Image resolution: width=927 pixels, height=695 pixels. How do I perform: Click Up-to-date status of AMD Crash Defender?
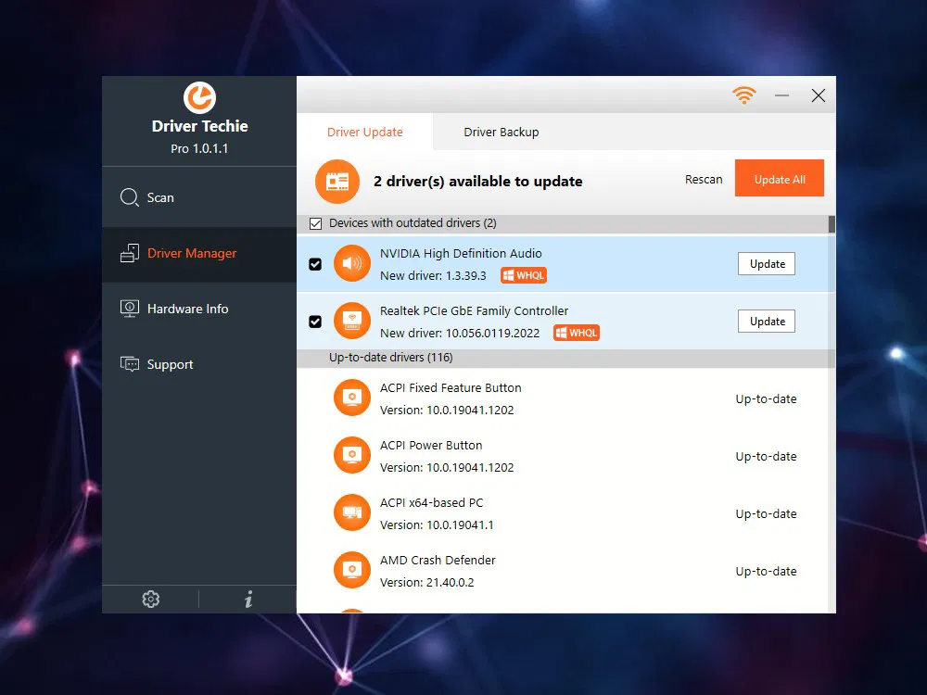coord(767,572)
